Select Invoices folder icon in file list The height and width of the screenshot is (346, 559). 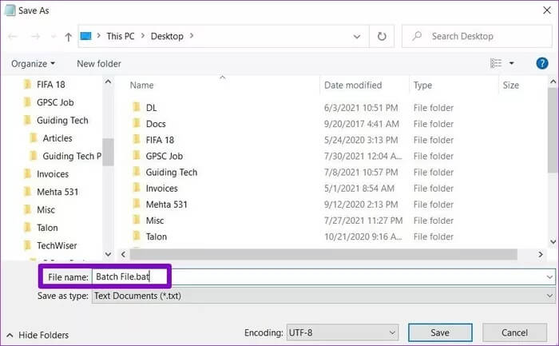point(137,188)
